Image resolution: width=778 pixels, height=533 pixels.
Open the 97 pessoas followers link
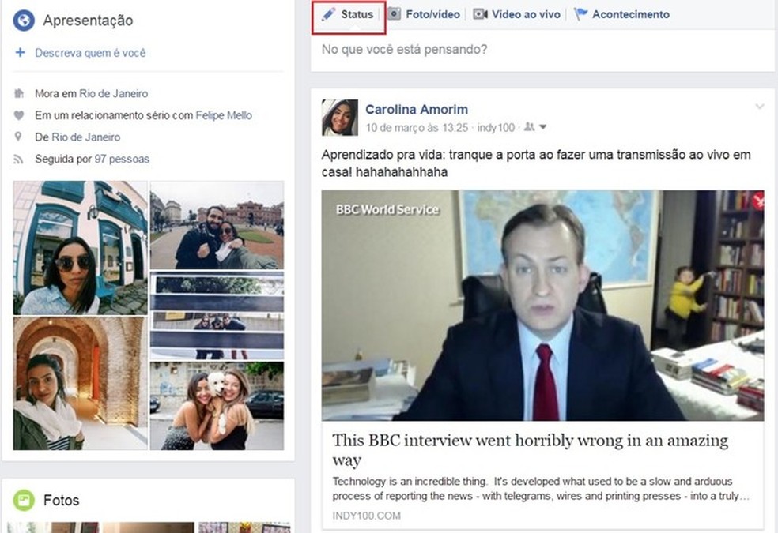(x=122, y=159)
